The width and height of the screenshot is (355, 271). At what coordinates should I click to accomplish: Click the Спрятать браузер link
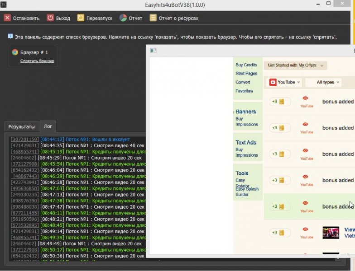37,61
